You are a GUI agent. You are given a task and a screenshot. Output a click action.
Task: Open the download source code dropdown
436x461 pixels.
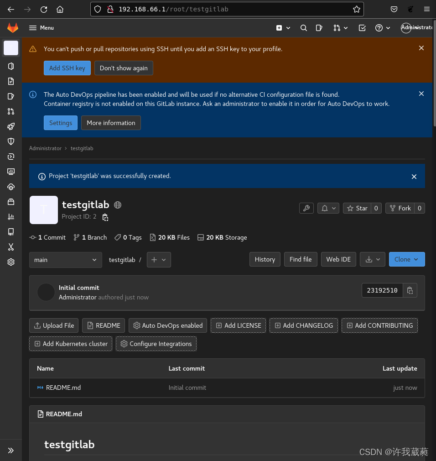[x=373, y=259]
